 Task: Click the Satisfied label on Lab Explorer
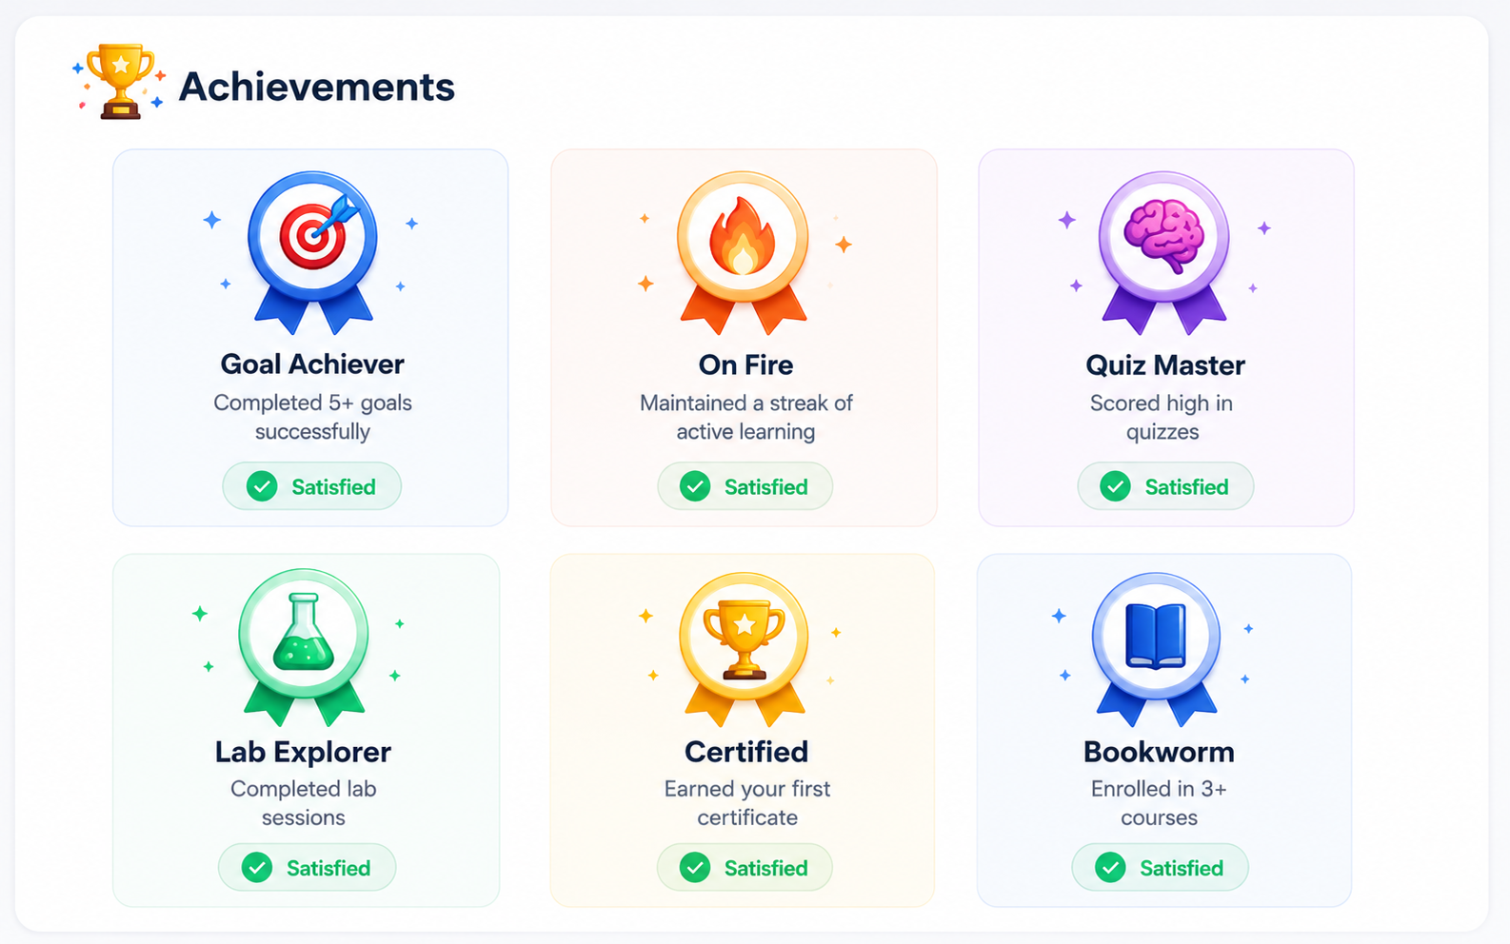pyautogui.click(x=328, y=868)
